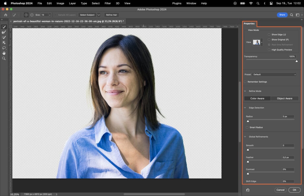Select the Object Selection tool
304x196 pixels.
(x=4, y=43)
